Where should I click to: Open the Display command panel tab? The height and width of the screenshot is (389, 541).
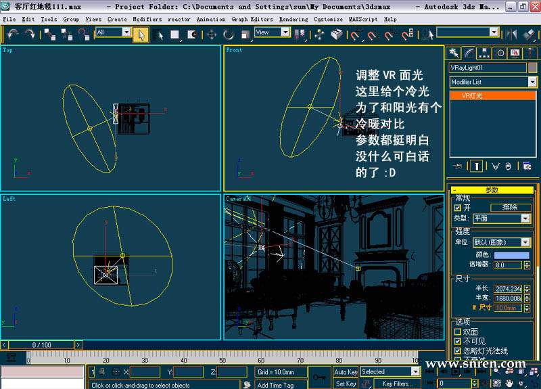click(x=515, y=53)
